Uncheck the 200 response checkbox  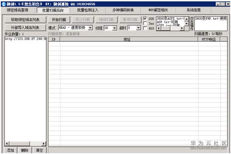click(x=145, y=19)
